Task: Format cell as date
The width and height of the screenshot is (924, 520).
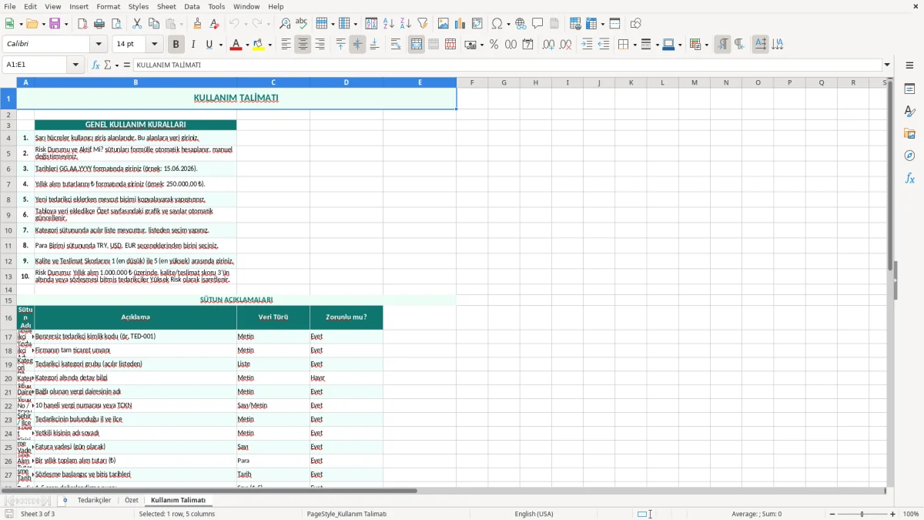Action: tap(527, 45)
